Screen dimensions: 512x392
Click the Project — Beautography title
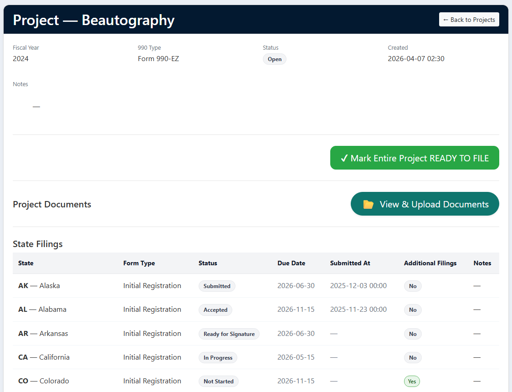click(94, 20)
